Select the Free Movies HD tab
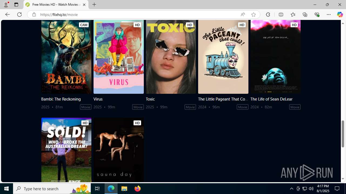The height and width of the screenshot is (194, 346). pos(56,5)
